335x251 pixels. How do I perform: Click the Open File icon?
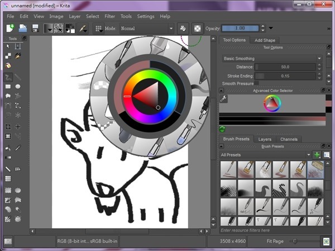(x=23, y=28)
